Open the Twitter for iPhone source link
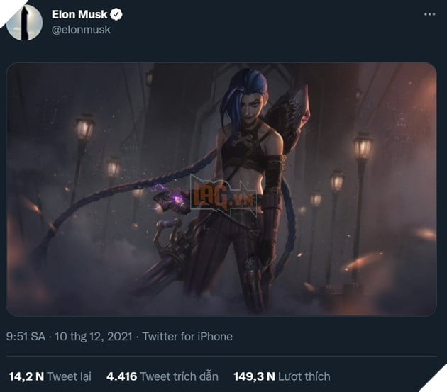447x392 pixels. [187, 336]
